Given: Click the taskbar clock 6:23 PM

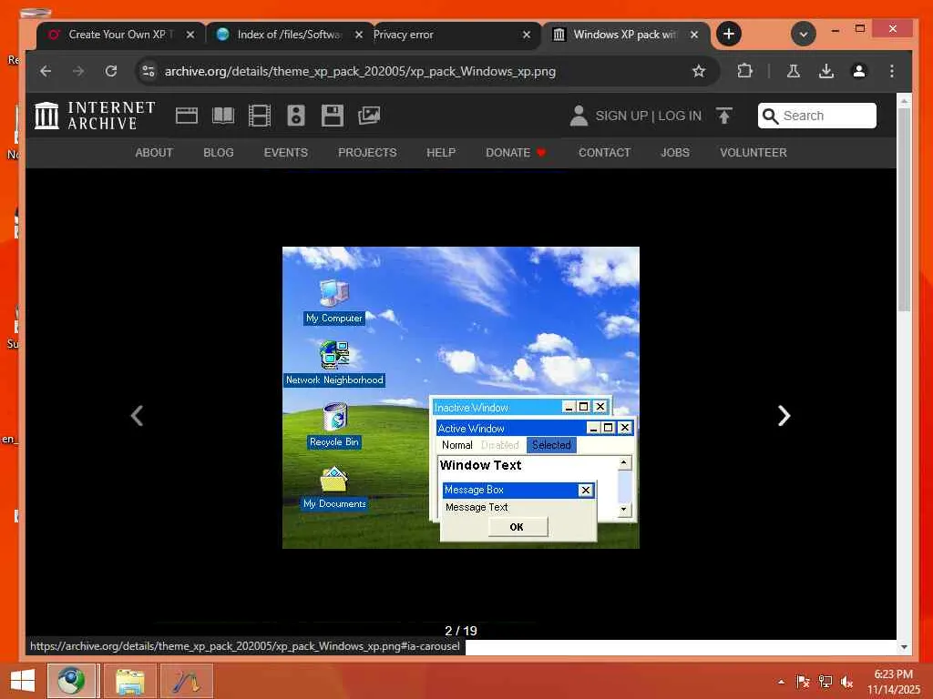Looking at the screenshot, I should 893,674.
